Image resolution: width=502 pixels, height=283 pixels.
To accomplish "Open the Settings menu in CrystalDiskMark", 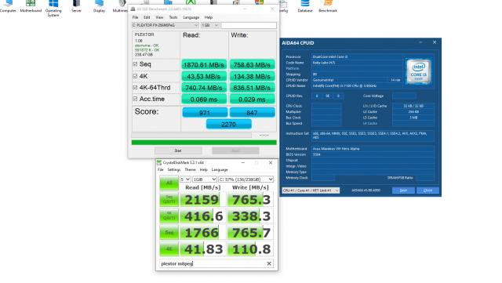I will pyautogui.click(x=174, y=169).
